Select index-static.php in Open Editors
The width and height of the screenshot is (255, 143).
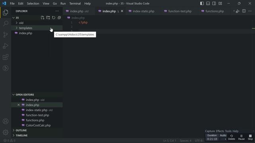pyautogui.click(x=37, y=110)
